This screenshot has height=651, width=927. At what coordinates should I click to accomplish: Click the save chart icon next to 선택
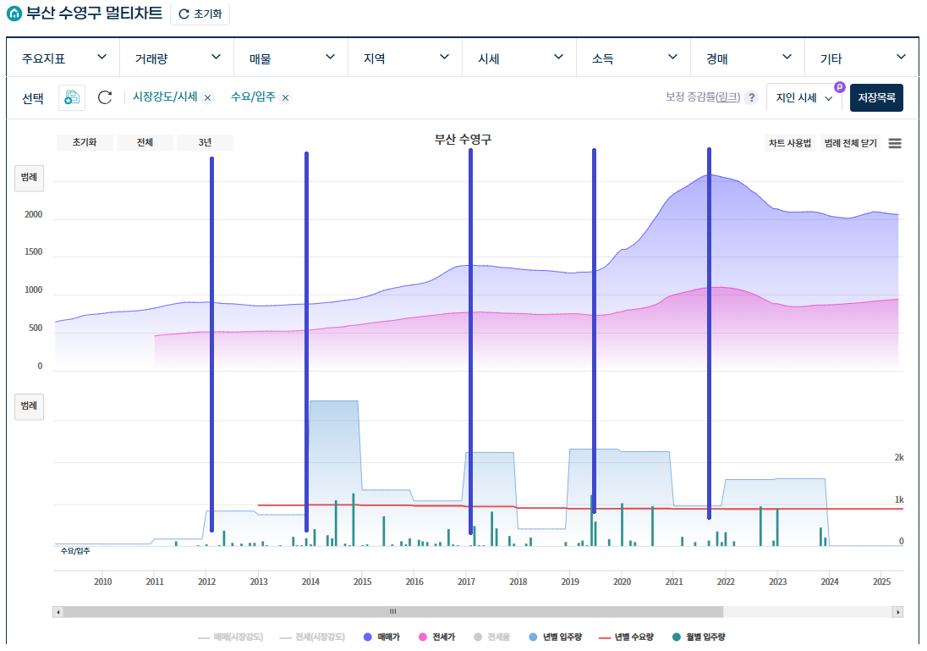click(72, 97)
